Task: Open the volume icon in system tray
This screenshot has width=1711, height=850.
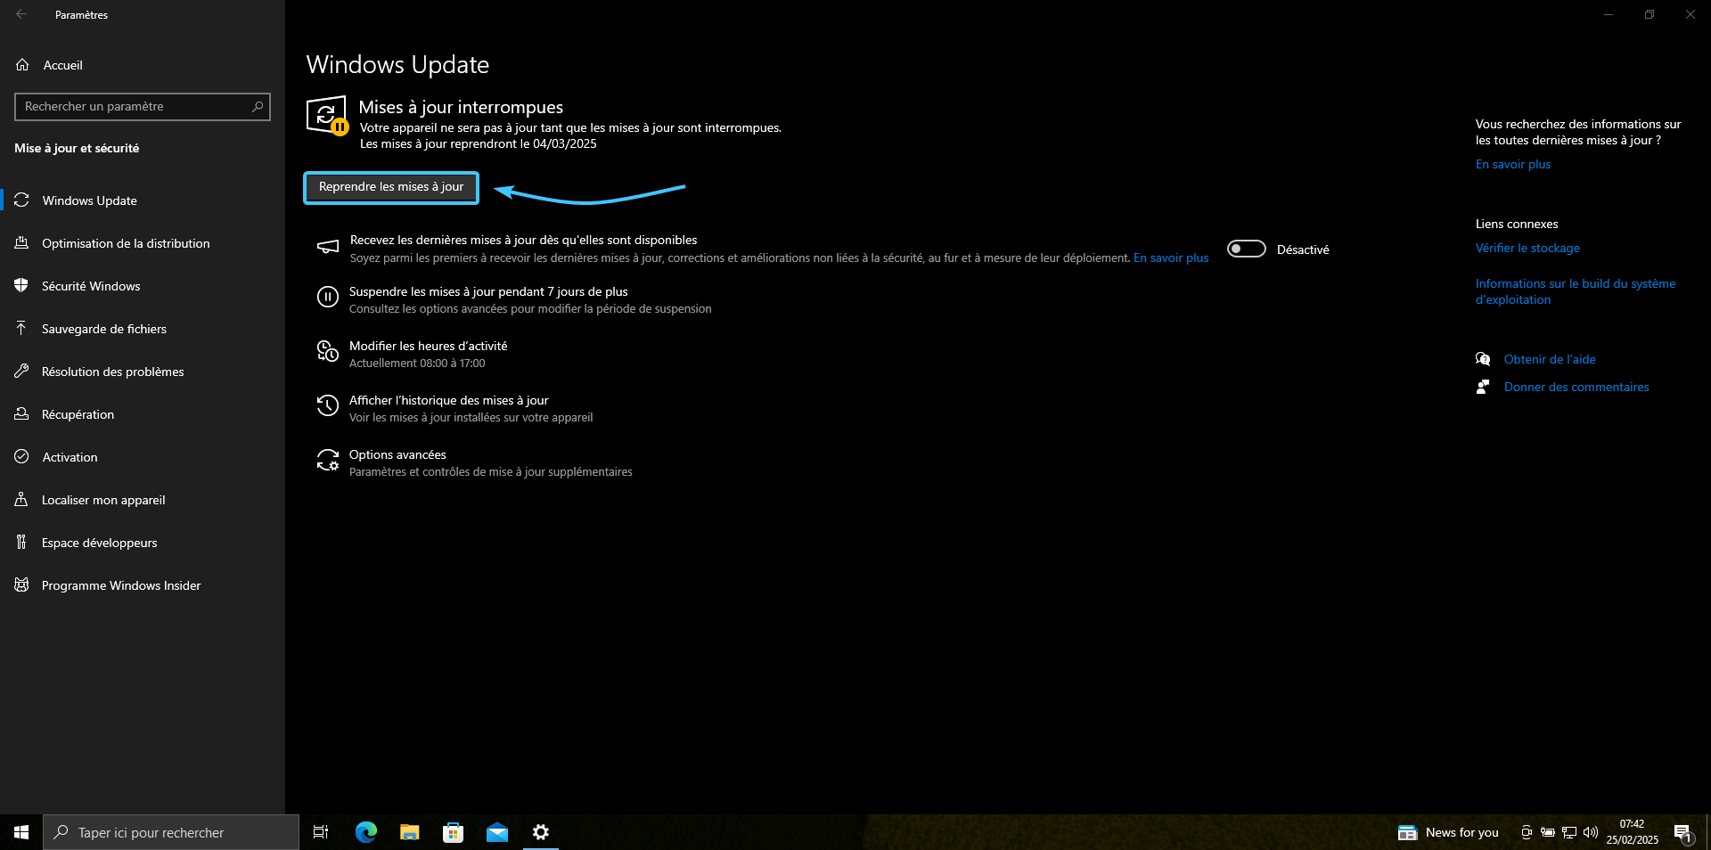Action: tap(1591, 832)
